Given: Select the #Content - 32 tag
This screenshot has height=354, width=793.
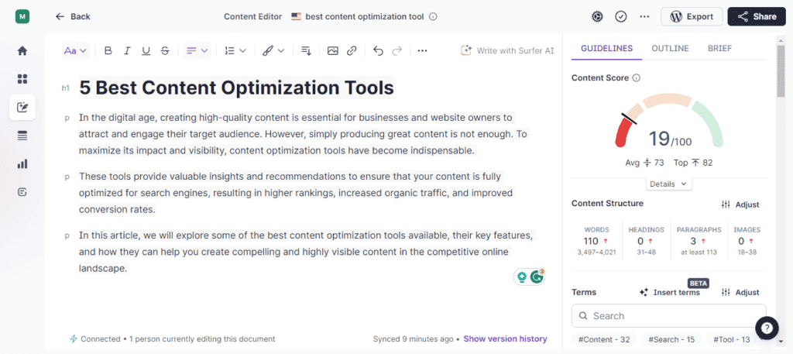Looking at the screenshot, I should pos(604,339).
